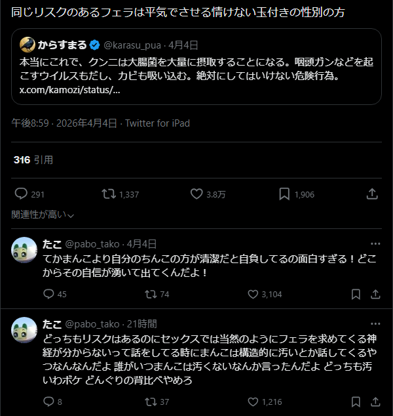Bookmark the first たこ reply
This screenshot has height=416, width=393.
(x=355, y=294)
